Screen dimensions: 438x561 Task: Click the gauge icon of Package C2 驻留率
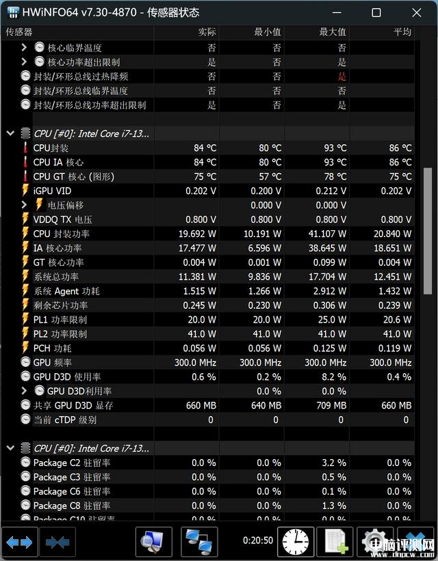point(25,462)
